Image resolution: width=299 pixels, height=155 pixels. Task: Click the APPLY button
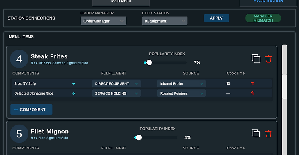216,18
